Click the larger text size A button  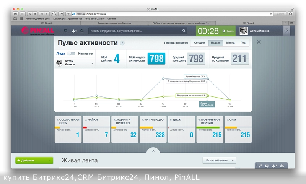[35, 14]
